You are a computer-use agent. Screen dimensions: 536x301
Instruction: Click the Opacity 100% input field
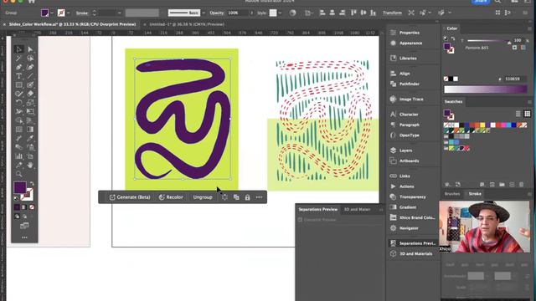[237, 13]
